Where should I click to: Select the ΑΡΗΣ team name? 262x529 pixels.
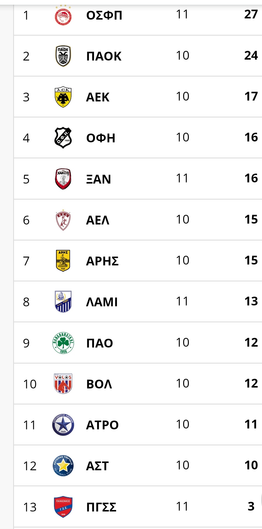pyautogui.click(x=102, y=261)
